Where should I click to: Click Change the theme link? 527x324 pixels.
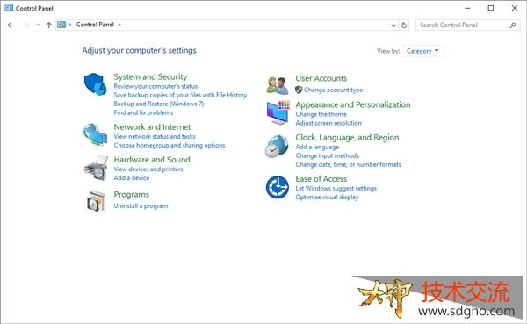point(321,114)
